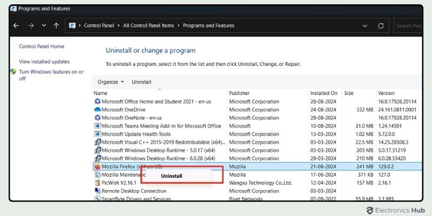Click the Microsoft OneDrive cloud icon
Image resolution: width=432 pixels, height=216 pixels.
click(98, 110)
